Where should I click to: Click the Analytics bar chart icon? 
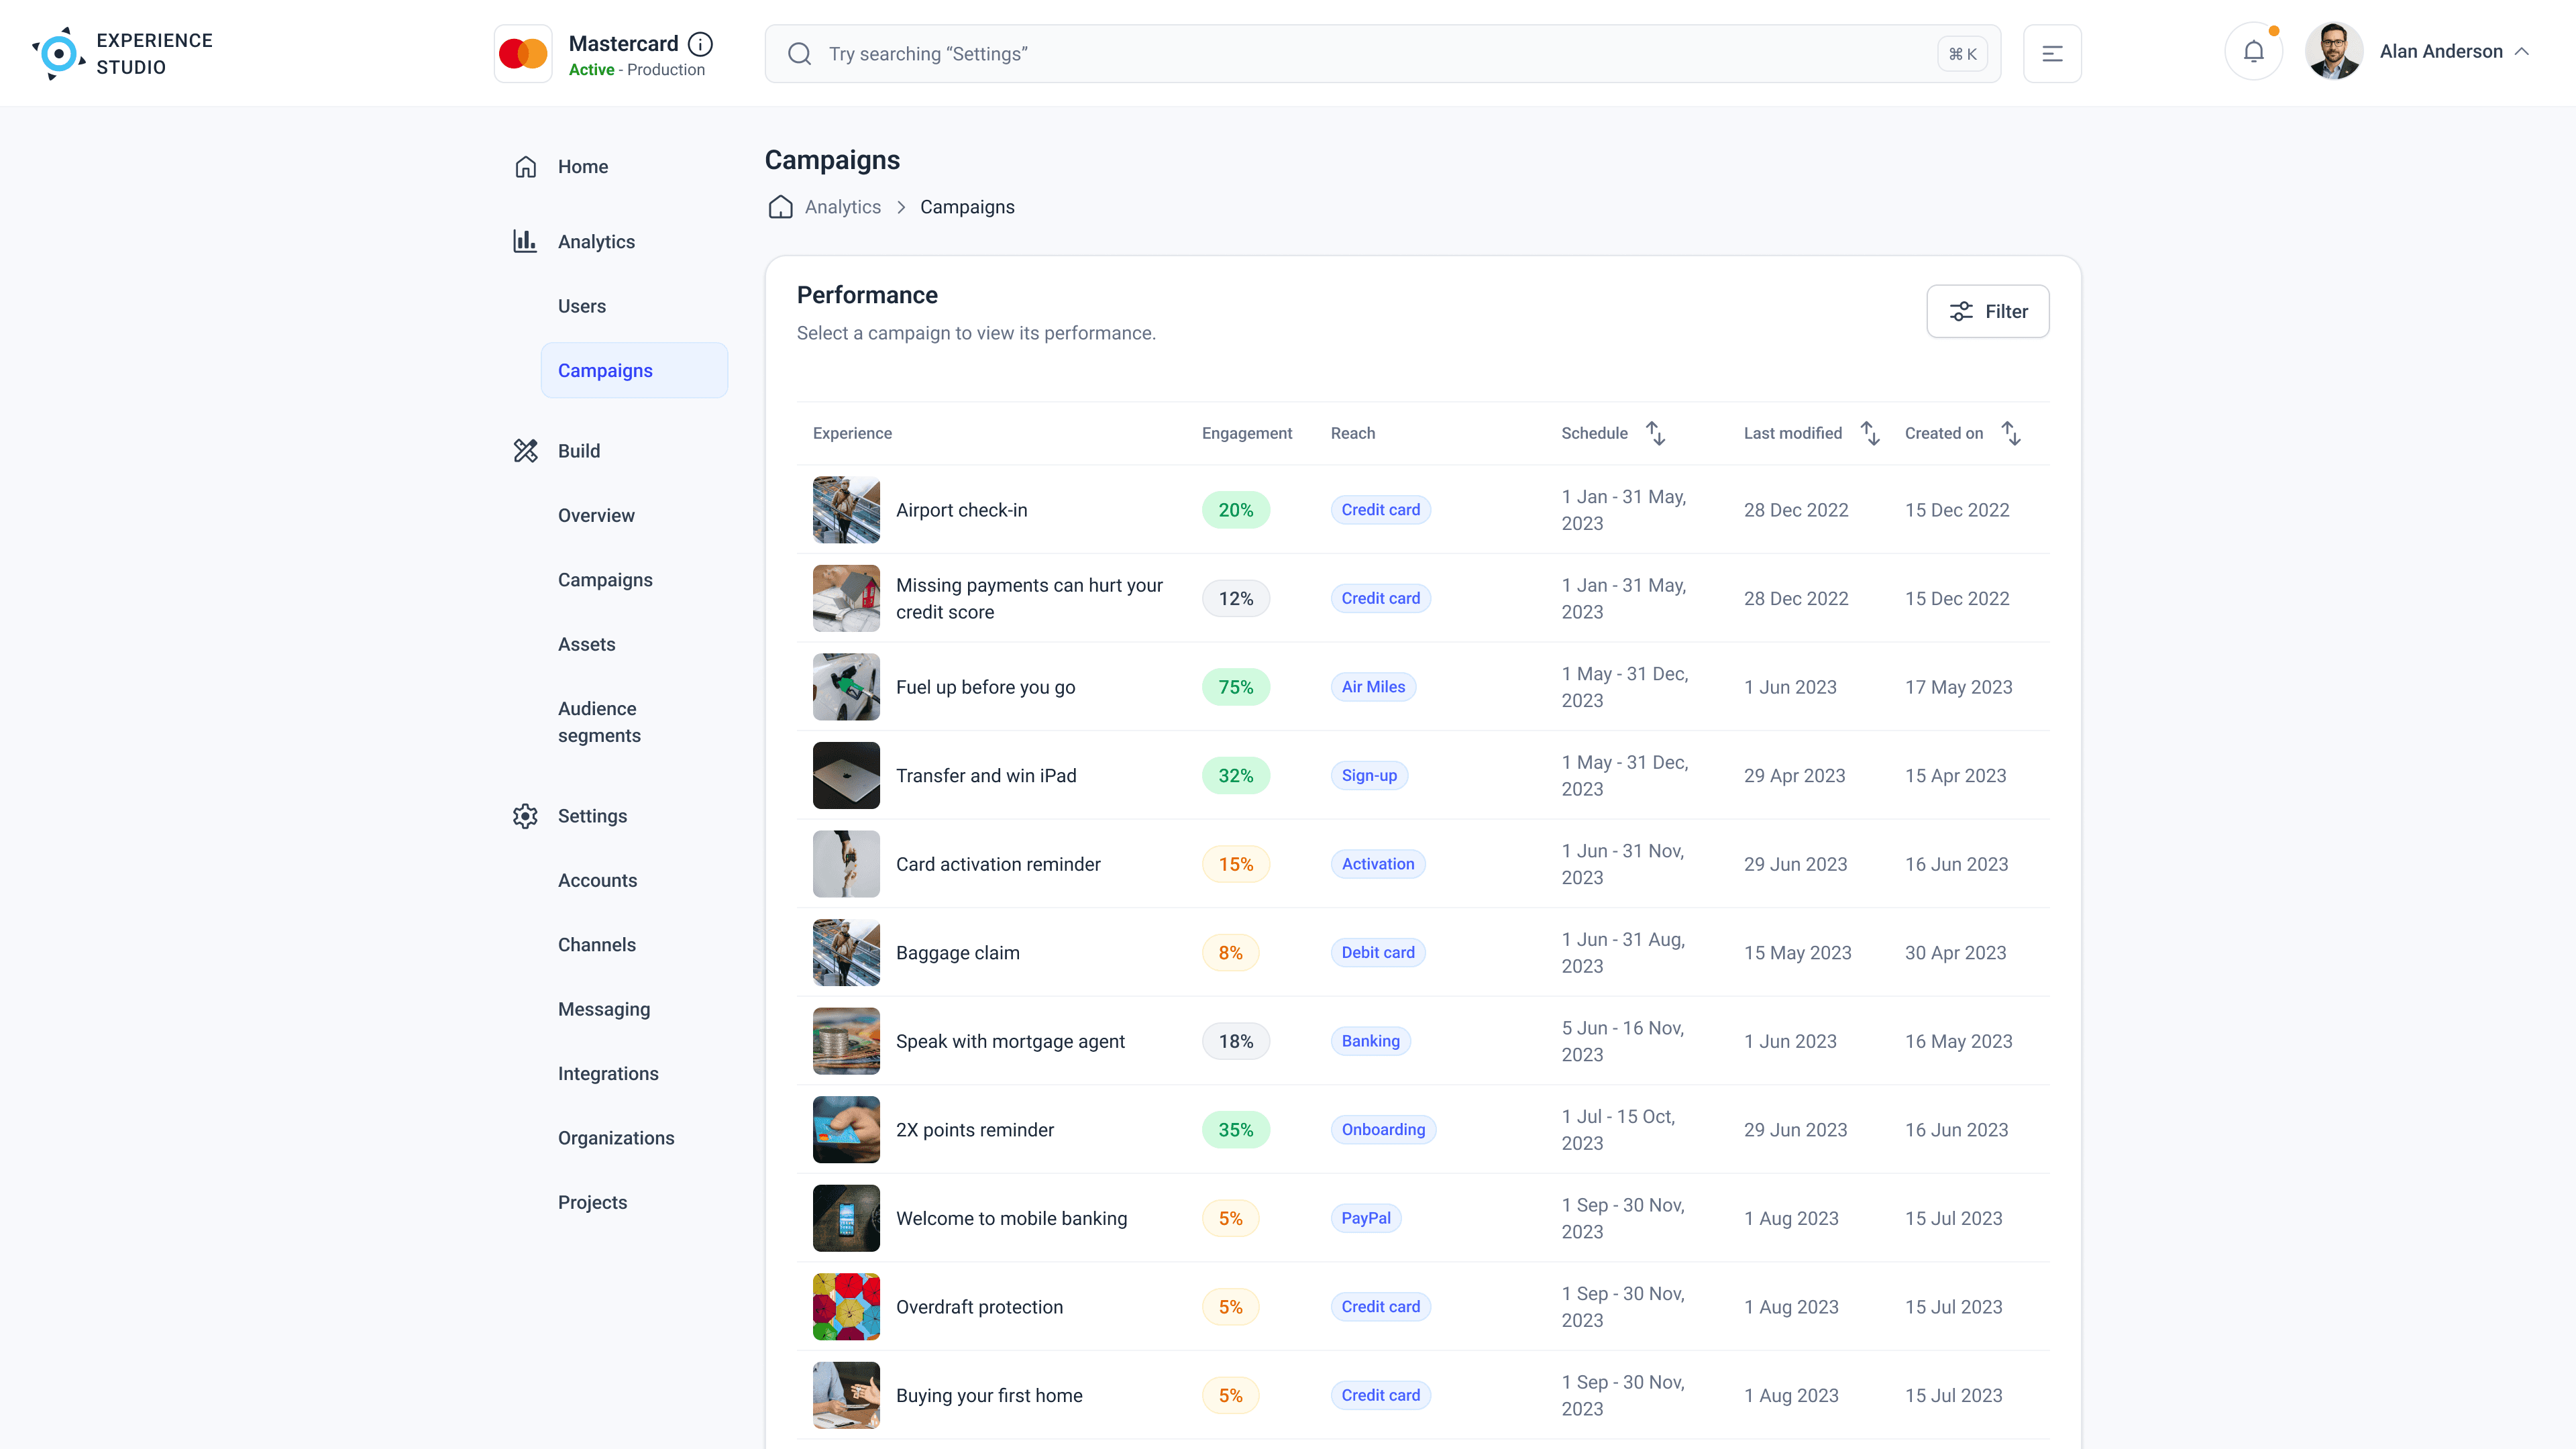pyautogui.click(x=525, y=241)
